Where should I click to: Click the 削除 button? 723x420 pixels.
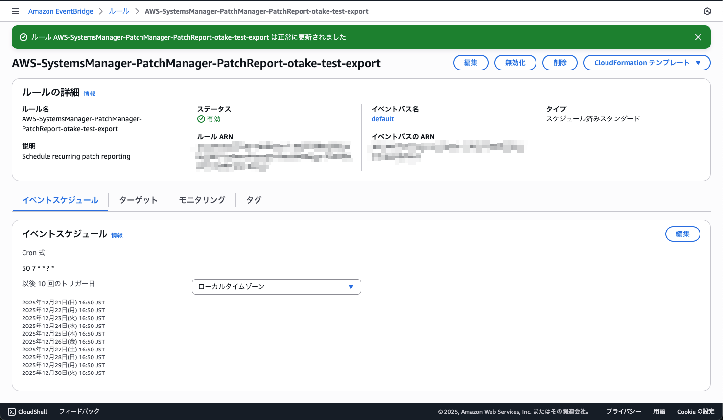(x=560, y=63)
